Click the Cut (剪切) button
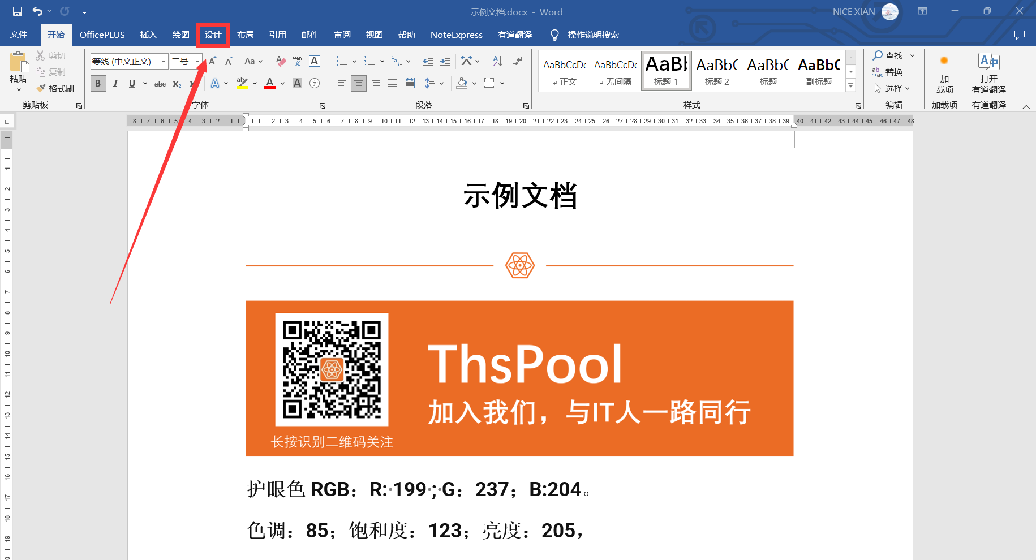This screenshot has width=1036, height=560. click(51, 55)
